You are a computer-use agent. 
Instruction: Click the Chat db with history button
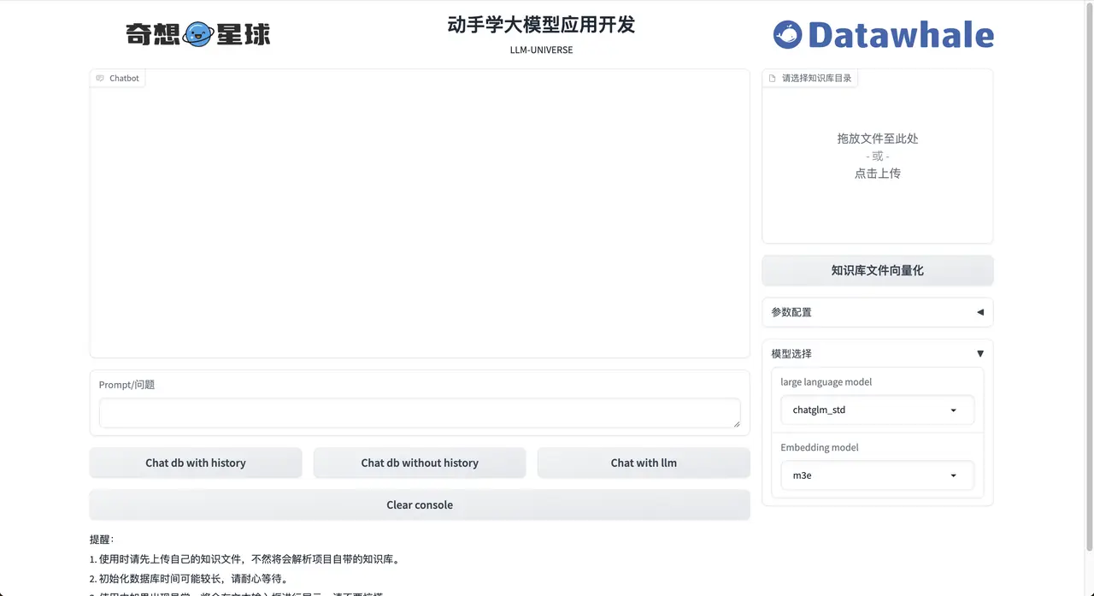click(196, 463)
